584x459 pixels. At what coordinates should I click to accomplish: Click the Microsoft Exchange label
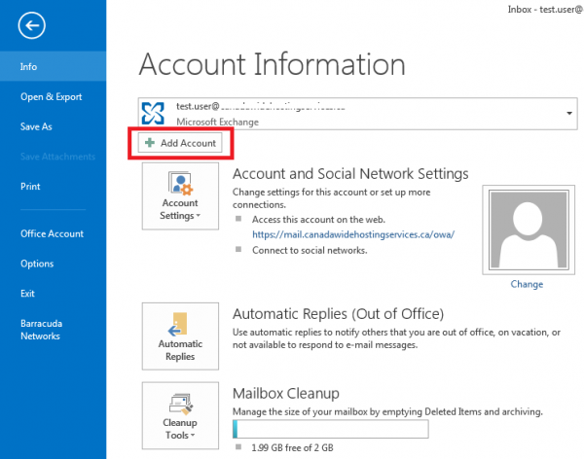217,122
